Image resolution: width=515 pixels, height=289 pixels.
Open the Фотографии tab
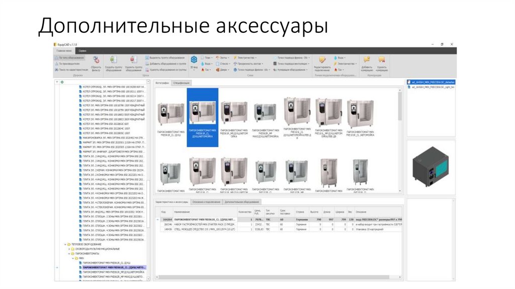(162, 83)
